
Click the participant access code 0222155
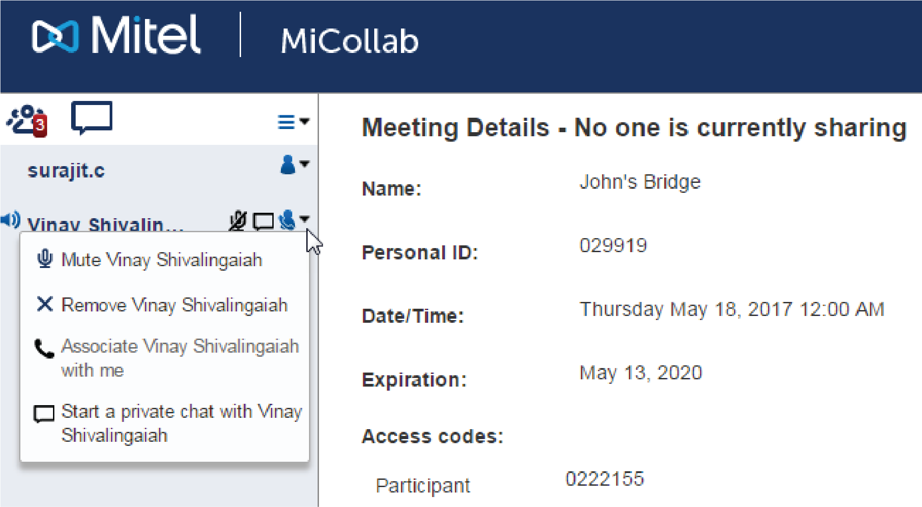pos(604,479)
